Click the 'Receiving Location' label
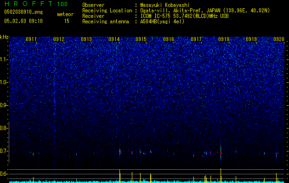 [107, 11]
